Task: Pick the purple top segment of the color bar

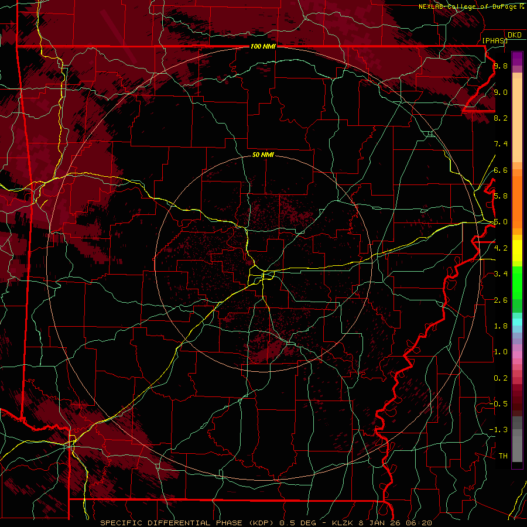Action: tap(517, 59)
